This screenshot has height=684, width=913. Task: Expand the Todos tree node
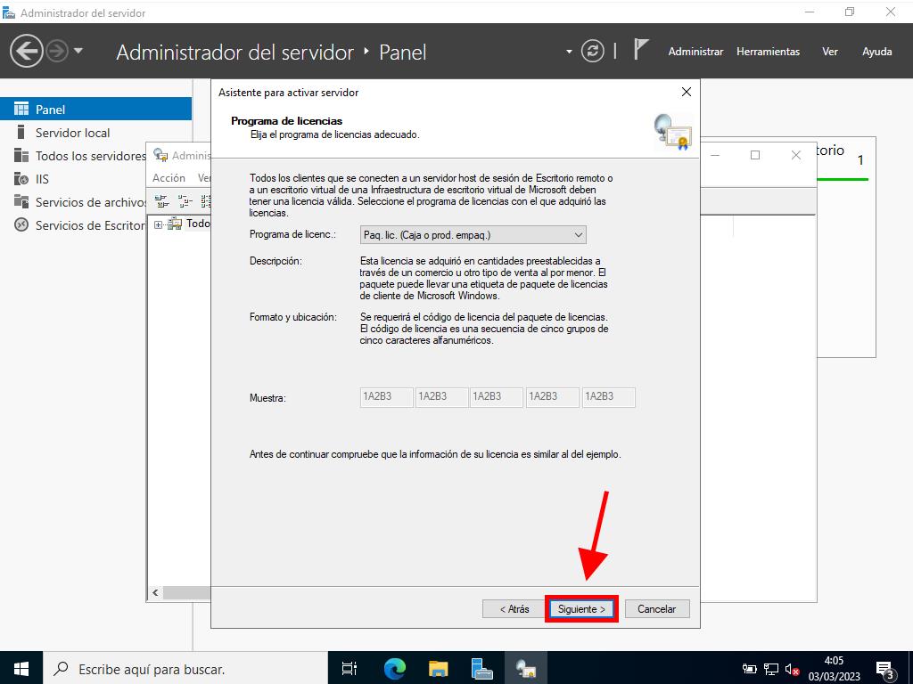click(x=159, y=224)
